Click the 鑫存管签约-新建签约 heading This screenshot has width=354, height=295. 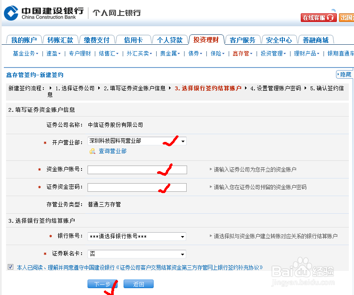pyautogui.click(x=35, y=75)
